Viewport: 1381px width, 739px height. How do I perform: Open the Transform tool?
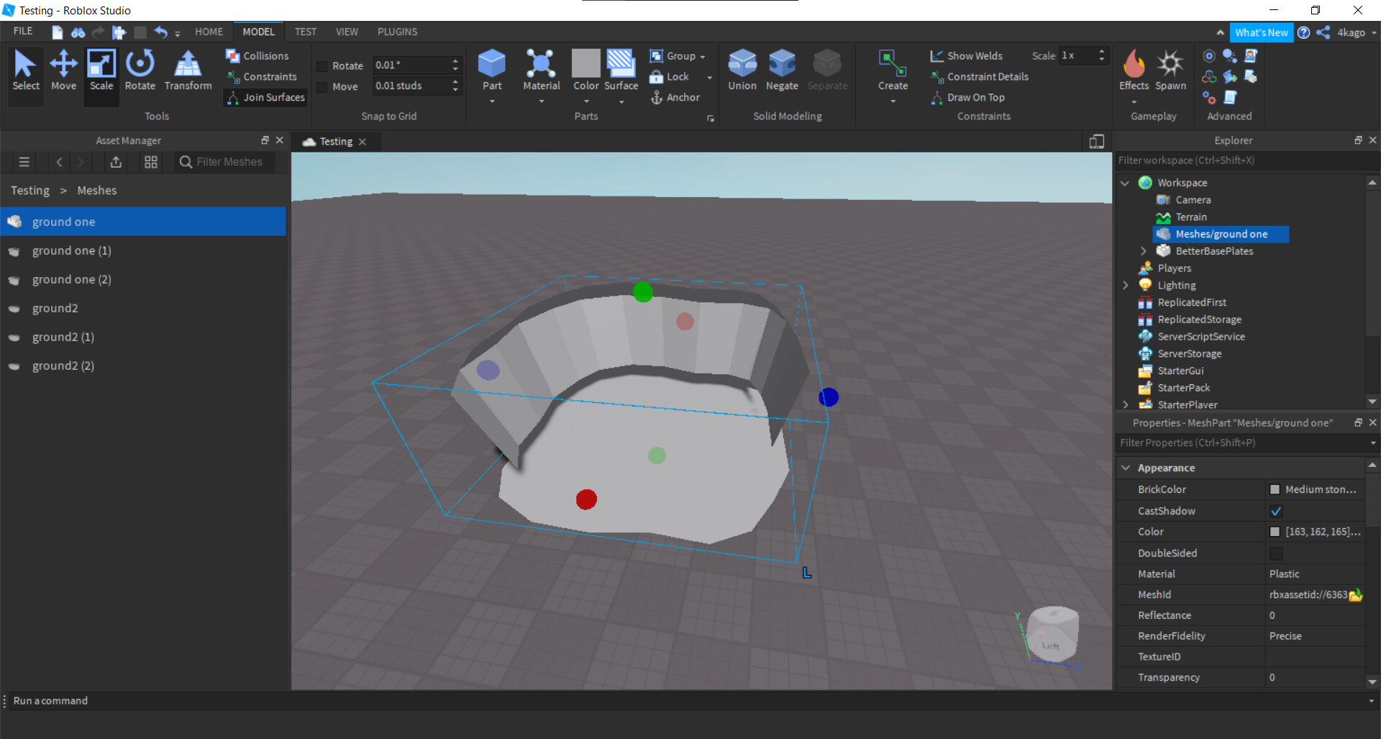pyautogui.click(x=188, y=71)
